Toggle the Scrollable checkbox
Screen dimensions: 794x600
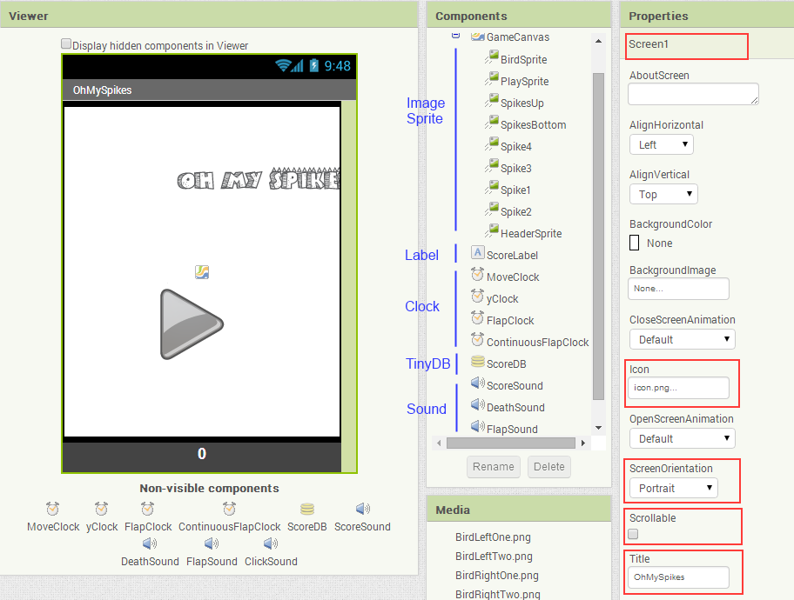click(x=635, y=534)
